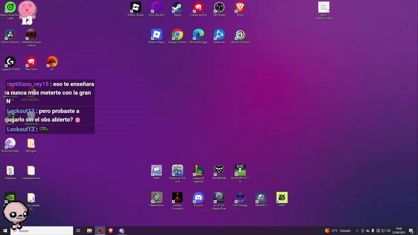The width and height of the screenshot is (418, 235).
Task: Open Pokémon TCG Live shortcut
Action: point(177,174)
